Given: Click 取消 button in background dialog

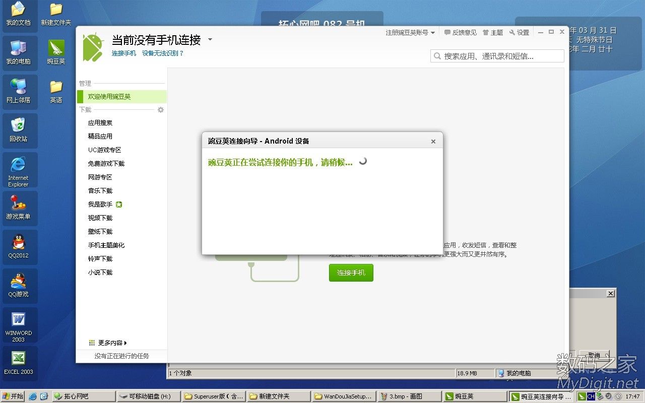Looking at the screenshot, I should click(x=594, y=355).
